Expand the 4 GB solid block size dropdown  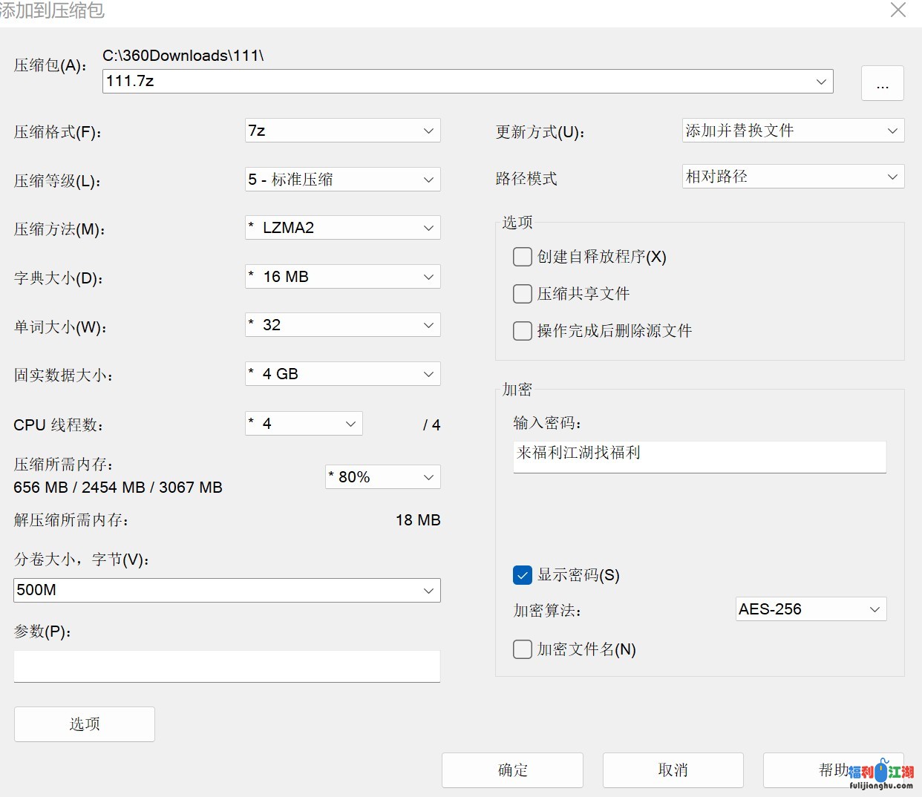(x=342, y=374)
